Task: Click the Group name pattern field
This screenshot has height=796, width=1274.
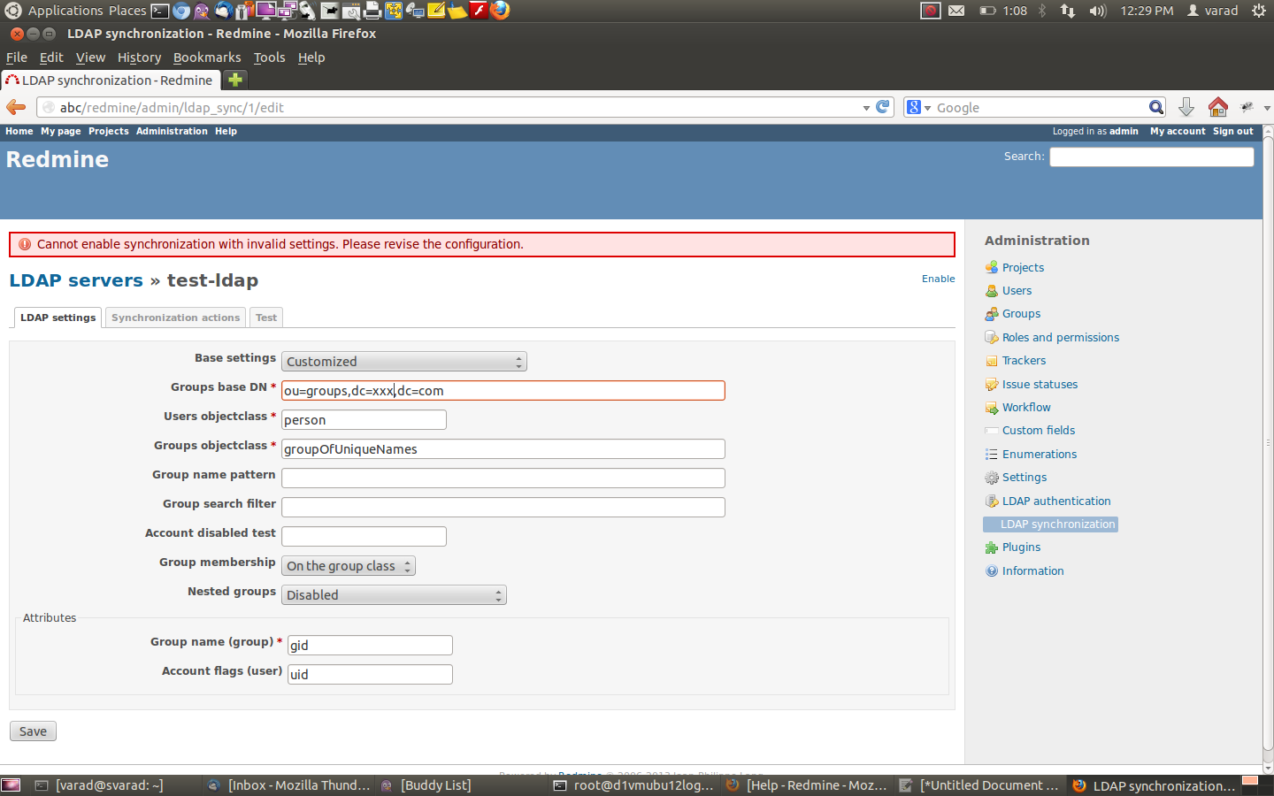Action: (x=503, y=478)
